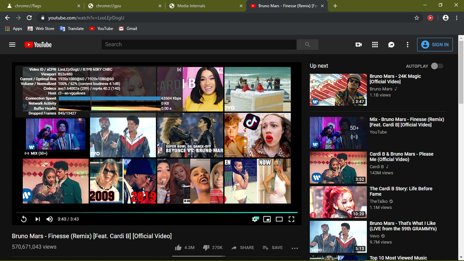The image size is (464, 261).
Task: Open YouTube bookmark in bookmarks bar
Action: click(102, 29)
